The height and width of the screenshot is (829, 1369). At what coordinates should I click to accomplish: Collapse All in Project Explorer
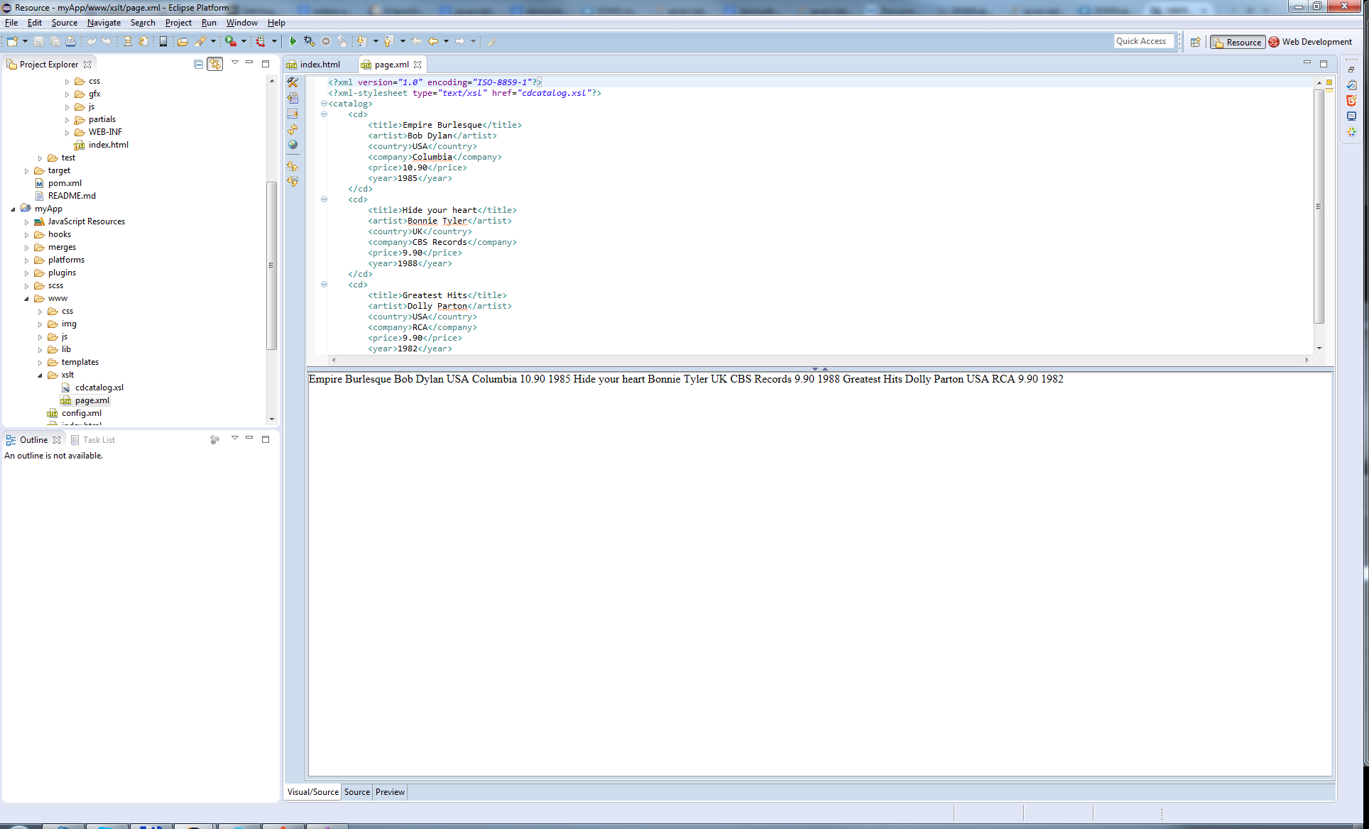(199, 64)
